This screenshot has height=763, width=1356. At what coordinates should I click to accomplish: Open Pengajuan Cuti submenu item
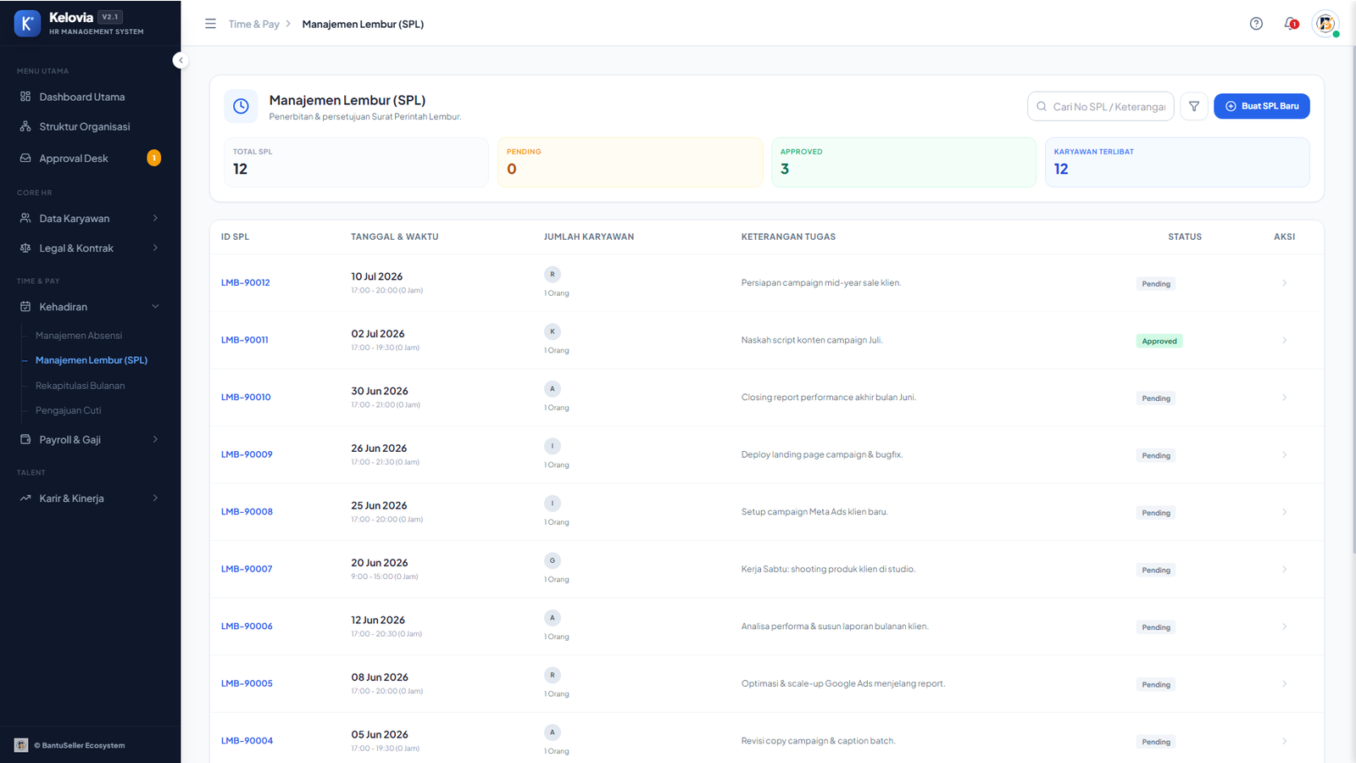(69, 410)
